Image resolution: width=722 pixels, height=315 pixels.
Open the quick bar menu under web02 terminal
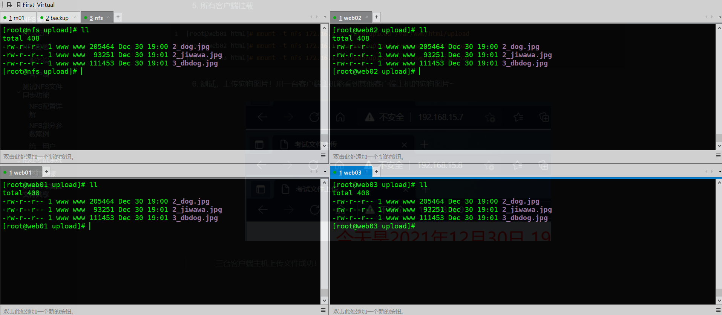[x=718, y=155]
